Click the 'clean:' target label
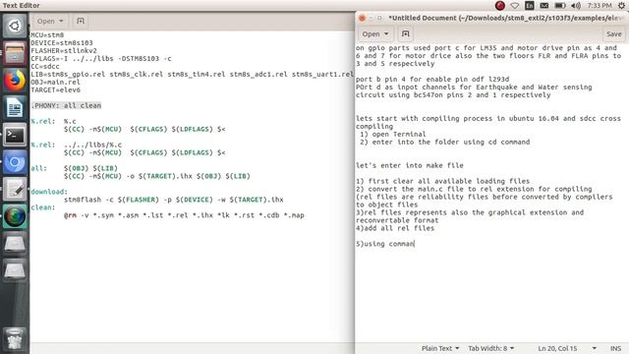 pyautogui.click(x=43, y=207)
